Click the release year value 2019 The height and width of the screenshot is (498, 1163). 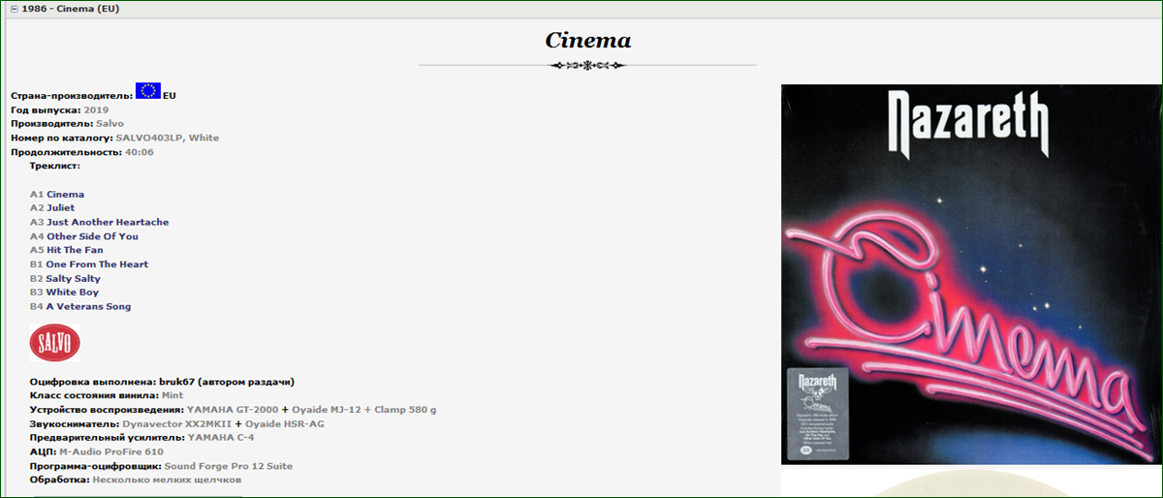pyautogui.click(x=97, y=109)
